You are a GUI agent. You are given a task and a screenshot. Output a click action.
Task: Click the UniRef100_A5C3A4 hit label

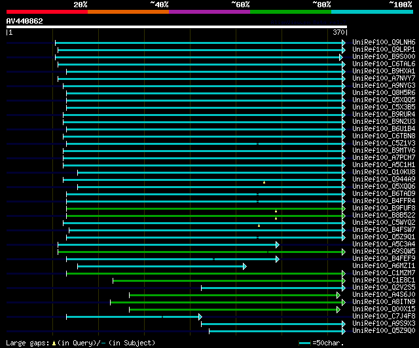384,244
